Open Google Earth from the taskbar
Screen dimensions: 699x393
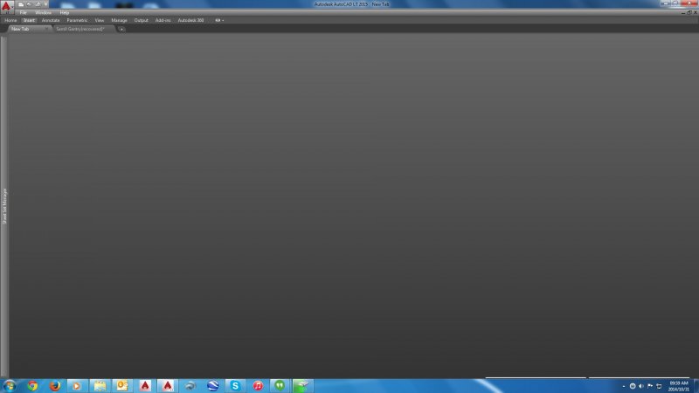212,386
